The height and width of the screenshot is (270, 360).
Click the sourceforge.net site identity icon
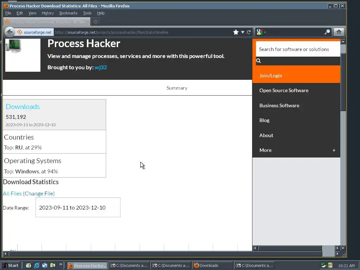(x=35, y=32)
